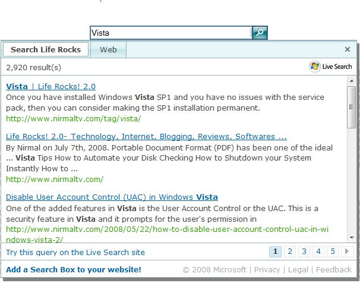Go to results page 2
The height and width of the screenshot is (283, 360).
coord(290,251)
